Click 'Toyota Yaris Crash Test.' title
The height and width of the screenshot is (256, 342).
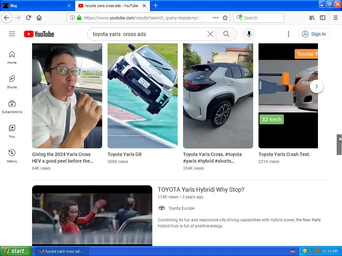(x=284, y=154)
